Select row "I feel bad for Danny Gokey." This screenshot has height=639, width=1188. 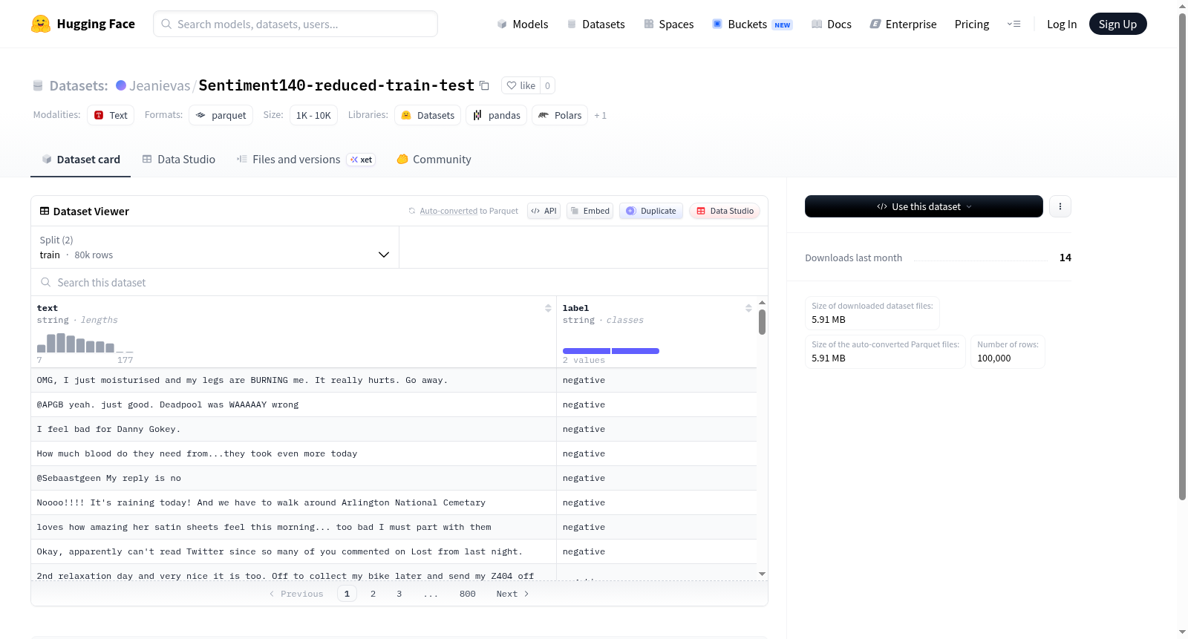pos(394,429)
